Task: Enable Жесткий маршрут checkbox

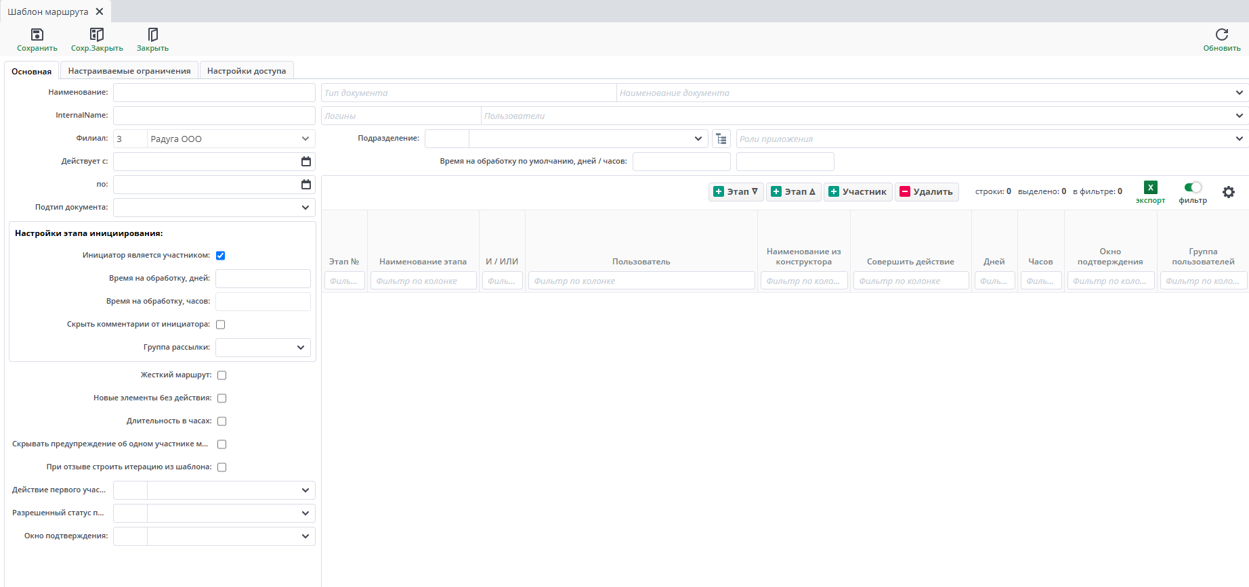Action: click(x=221, y=375)
